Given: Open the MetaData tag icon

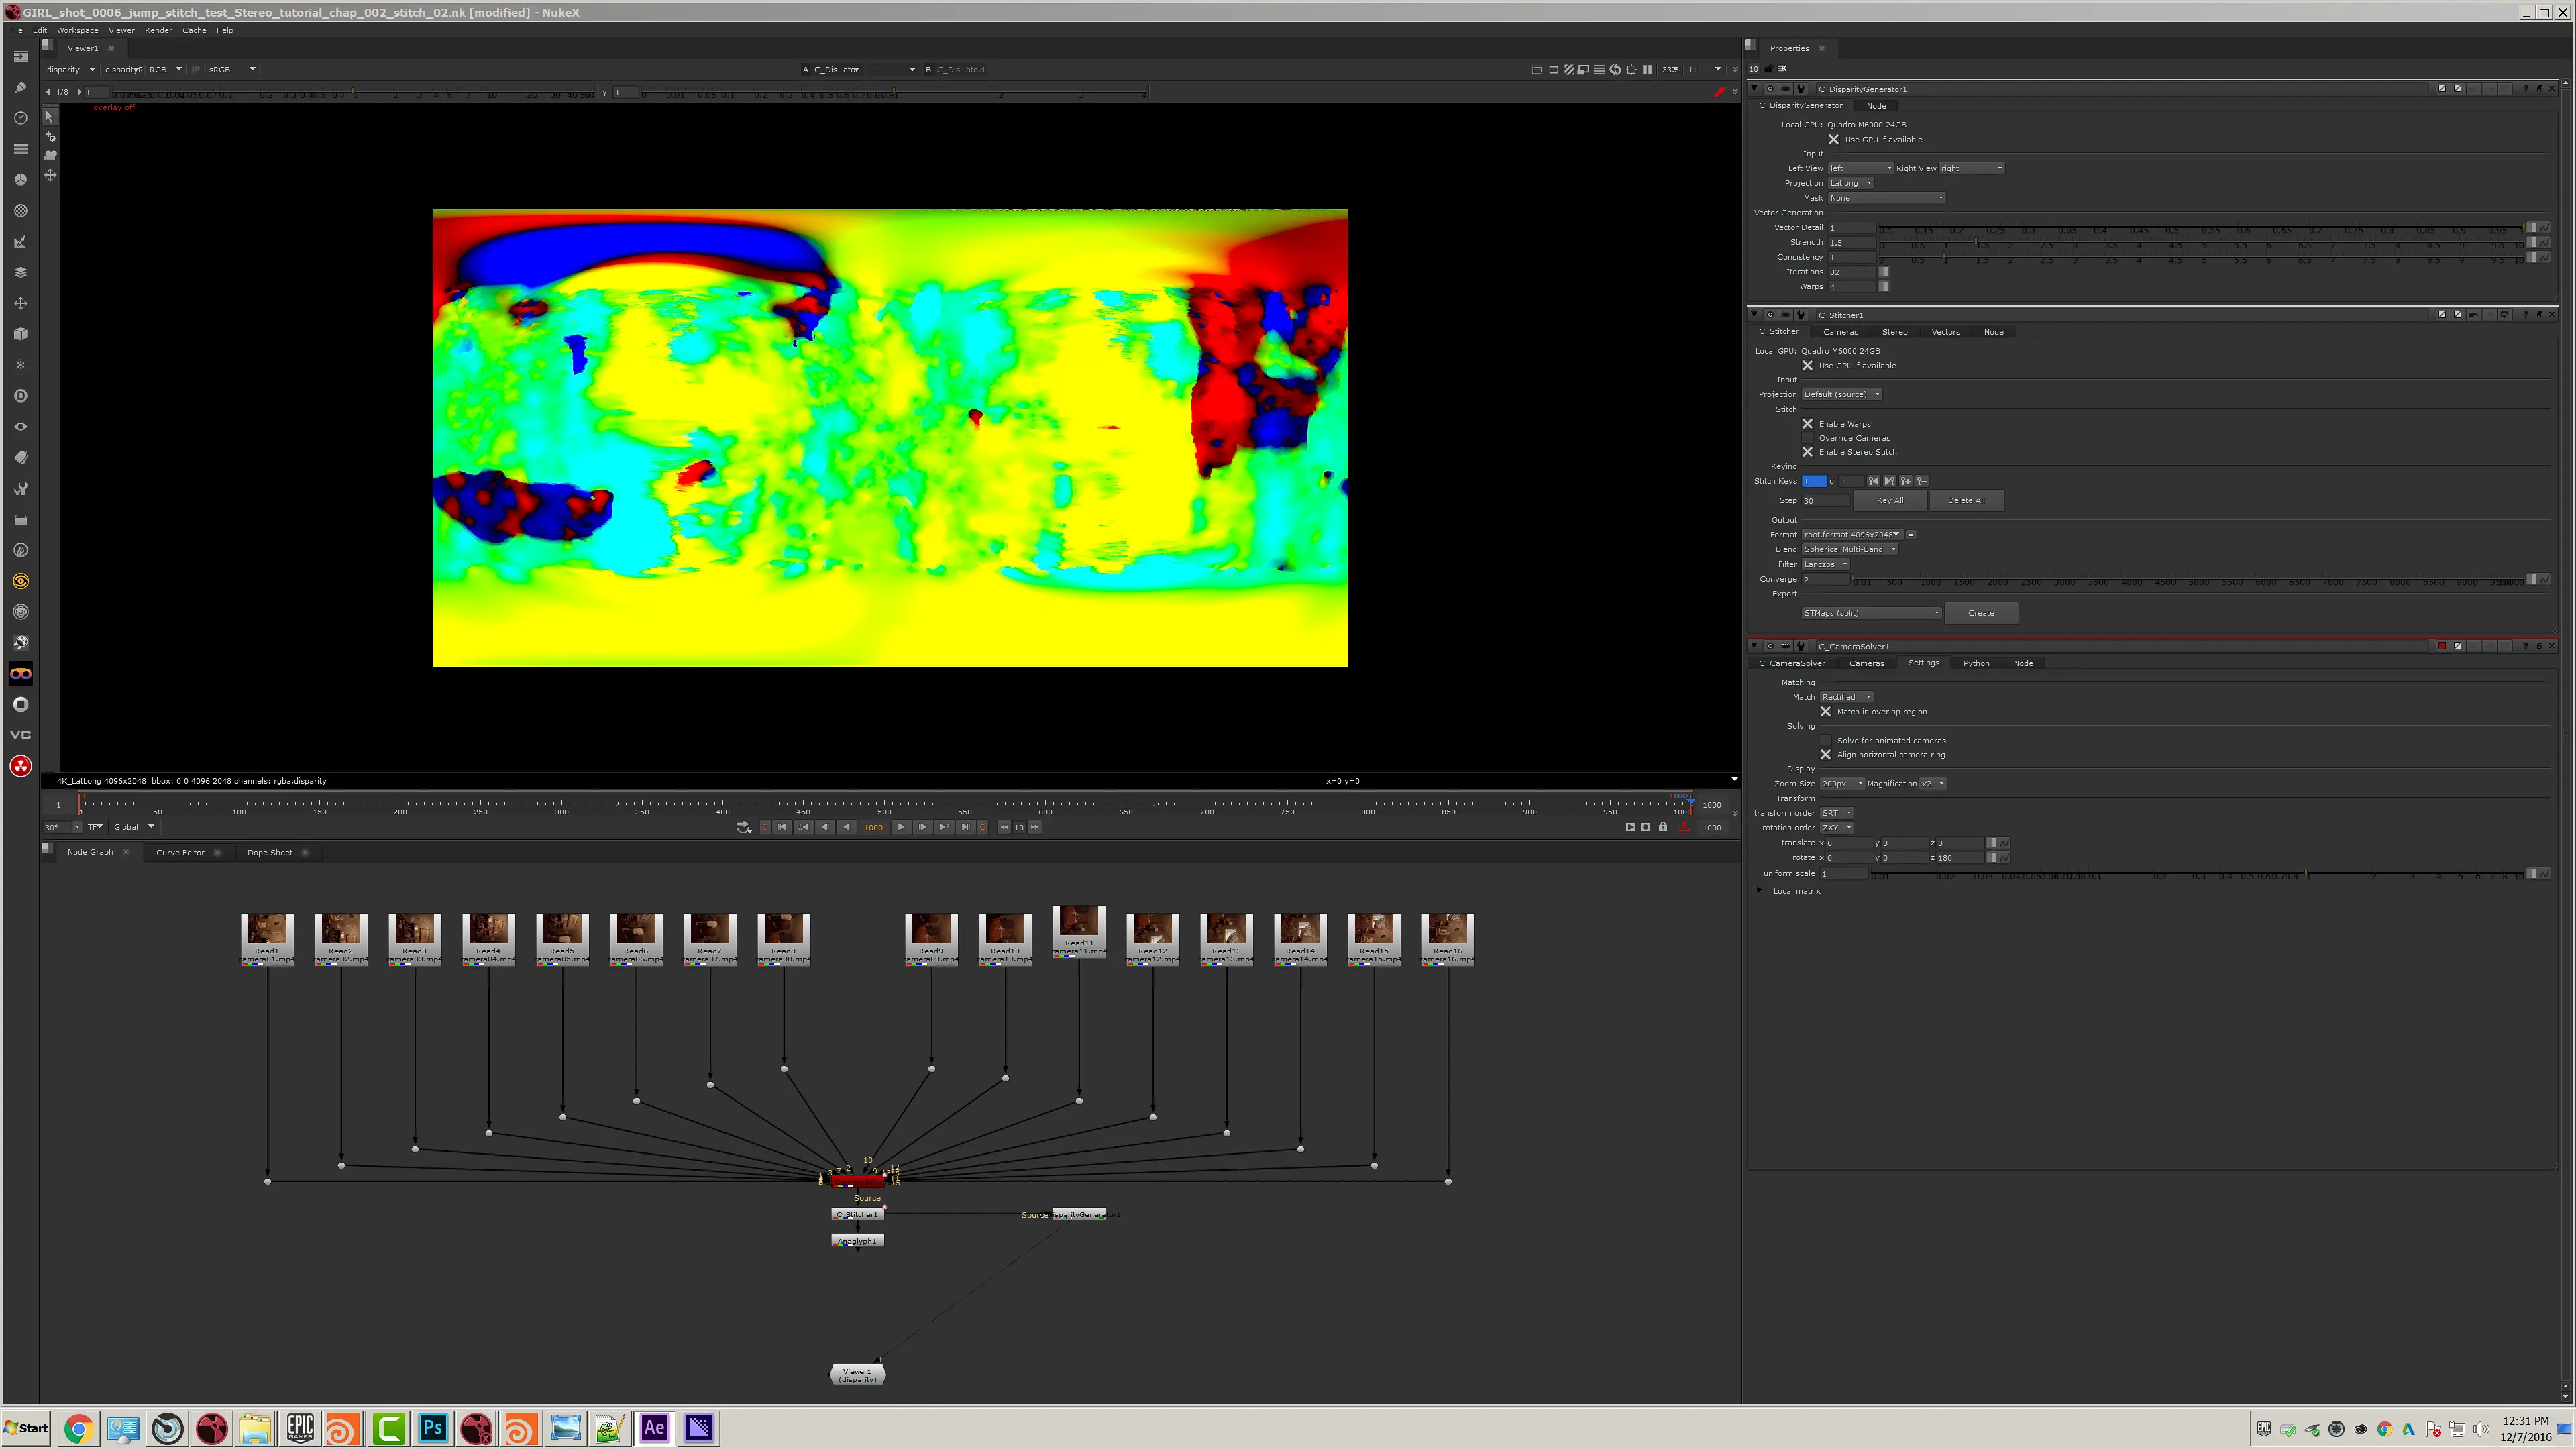Looking at the screenshot, I should tap(20, 458).
